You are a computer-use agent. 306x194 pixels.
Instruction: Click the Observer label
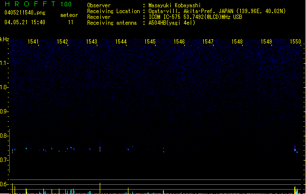click(99, 5)
